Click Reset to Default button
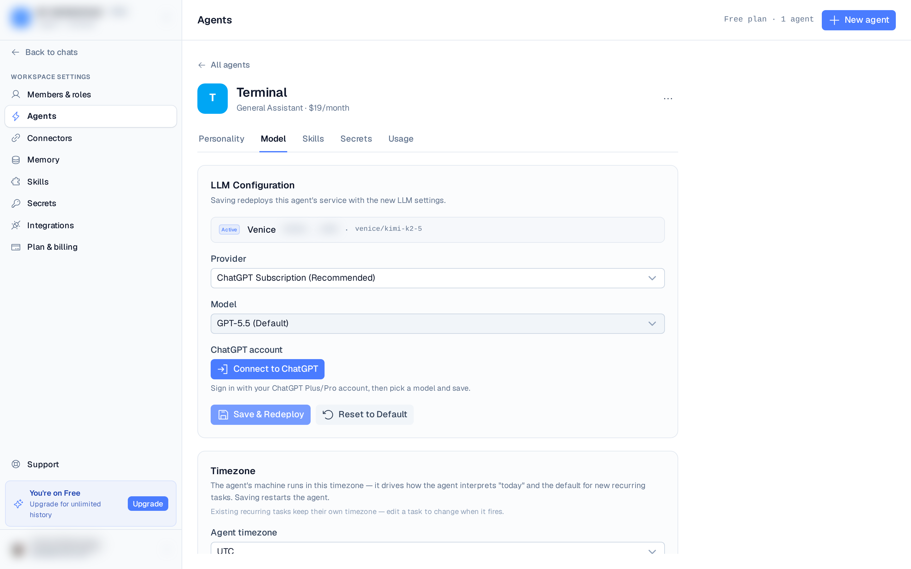 coord(364,415)
